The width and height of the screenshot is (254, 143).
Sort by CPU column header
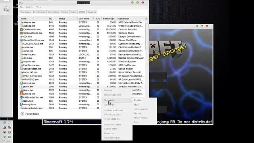98,19
